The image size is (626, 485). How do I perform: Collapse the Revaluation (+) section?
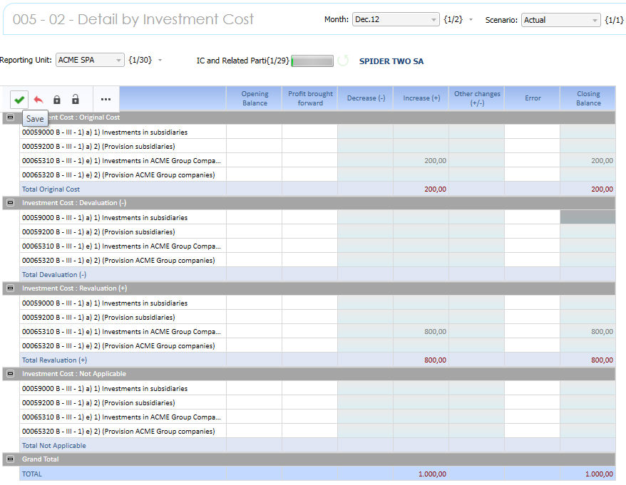click(x=11, y=288)
